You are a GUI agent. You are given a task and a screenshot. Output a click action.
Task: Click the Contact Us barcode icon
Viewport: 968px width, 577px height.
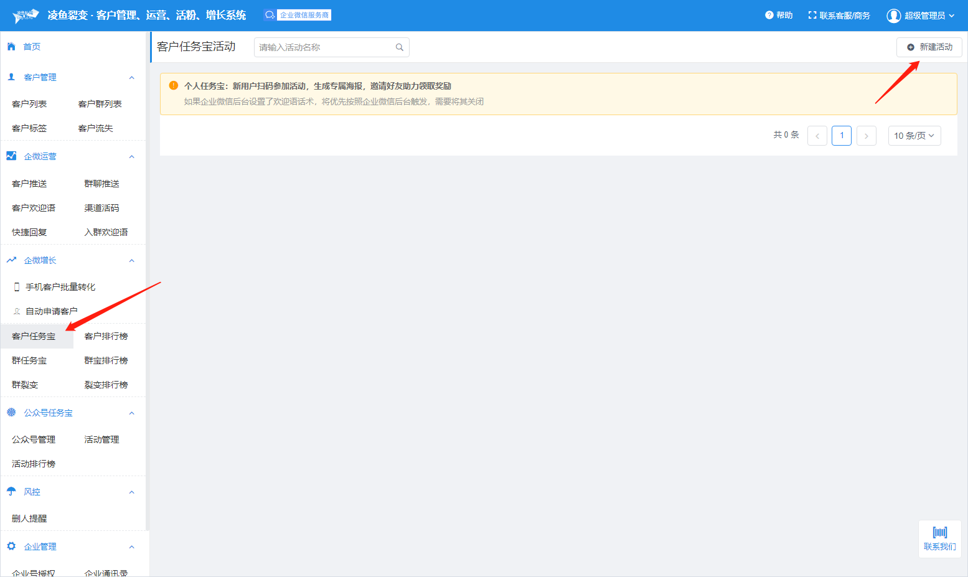tap(940, 532)
